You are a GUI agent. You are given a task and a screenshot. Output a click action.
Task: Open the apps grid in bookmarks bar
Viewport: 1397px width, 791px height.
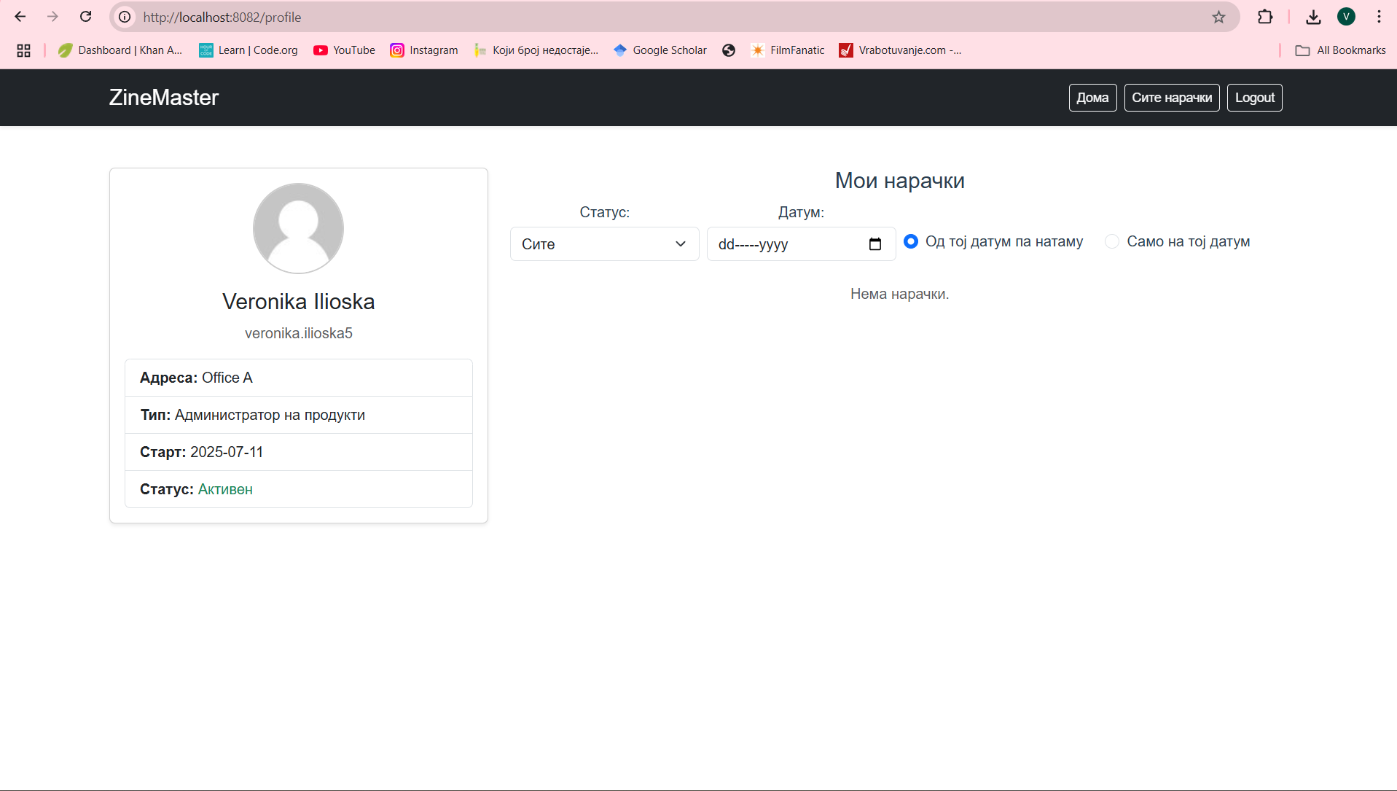pyautogui.click(x=23, y=50)
